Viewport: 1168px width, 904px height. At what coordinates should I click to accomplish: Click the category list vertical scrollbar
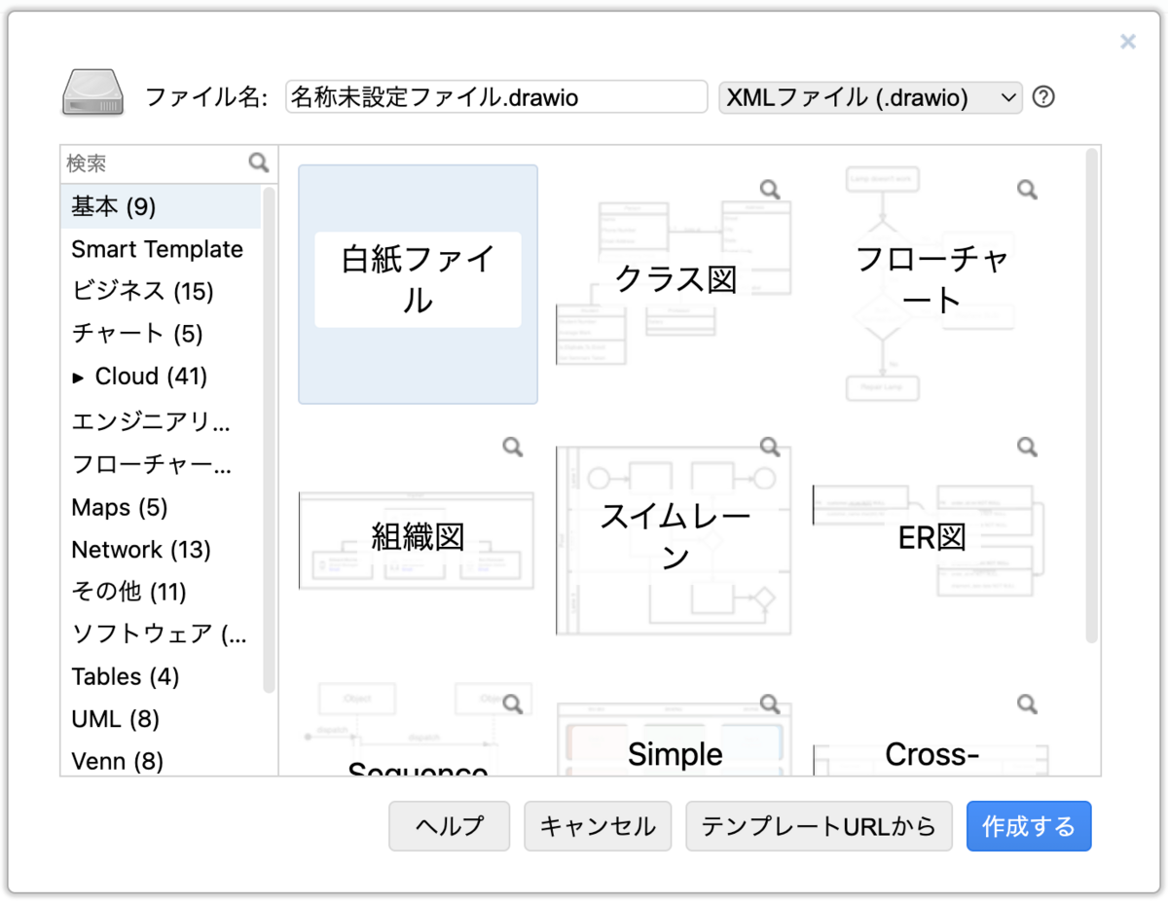pyautogui.click(x=270, y=440)
